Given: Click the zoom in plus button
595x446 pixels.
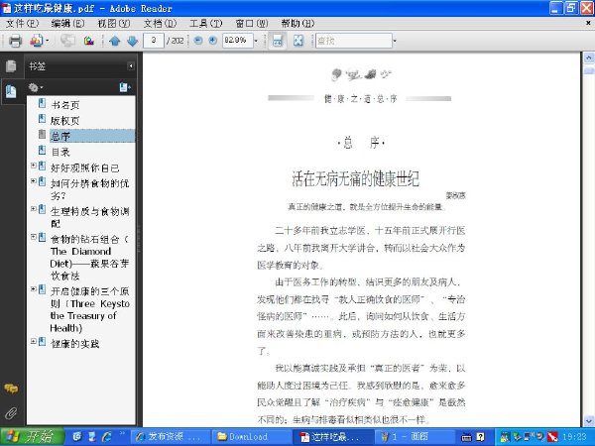Looking at the screenshot, I should pos(213,41).
